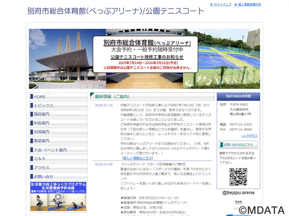Open the 教室案内 menu item
The image size is (289, 216).
click(x=58, y=141)
